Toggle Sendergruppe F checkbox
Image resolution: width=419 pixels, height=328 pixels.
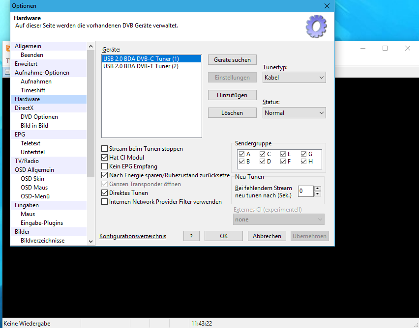(x=283, y=162)
